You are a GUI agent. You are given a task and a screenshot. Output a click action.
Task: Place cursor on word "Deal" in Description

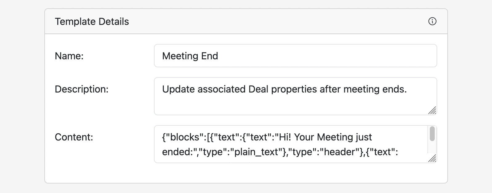(258, 89)
